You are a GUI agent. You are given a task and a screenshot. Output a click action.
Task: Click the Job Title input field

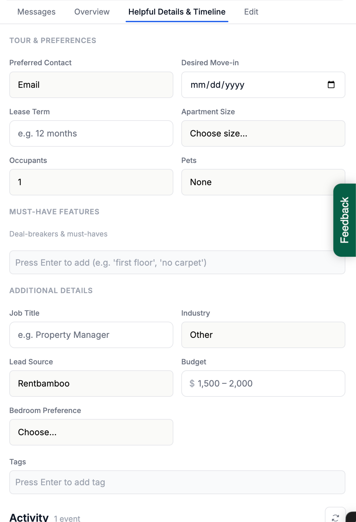91,335
